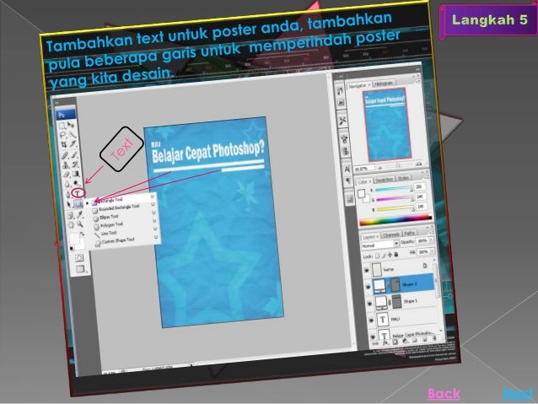The width and height of the screenshot is (538, 404).
Task: Switch to the Paths tab
Action: click(x=411, y=234)
